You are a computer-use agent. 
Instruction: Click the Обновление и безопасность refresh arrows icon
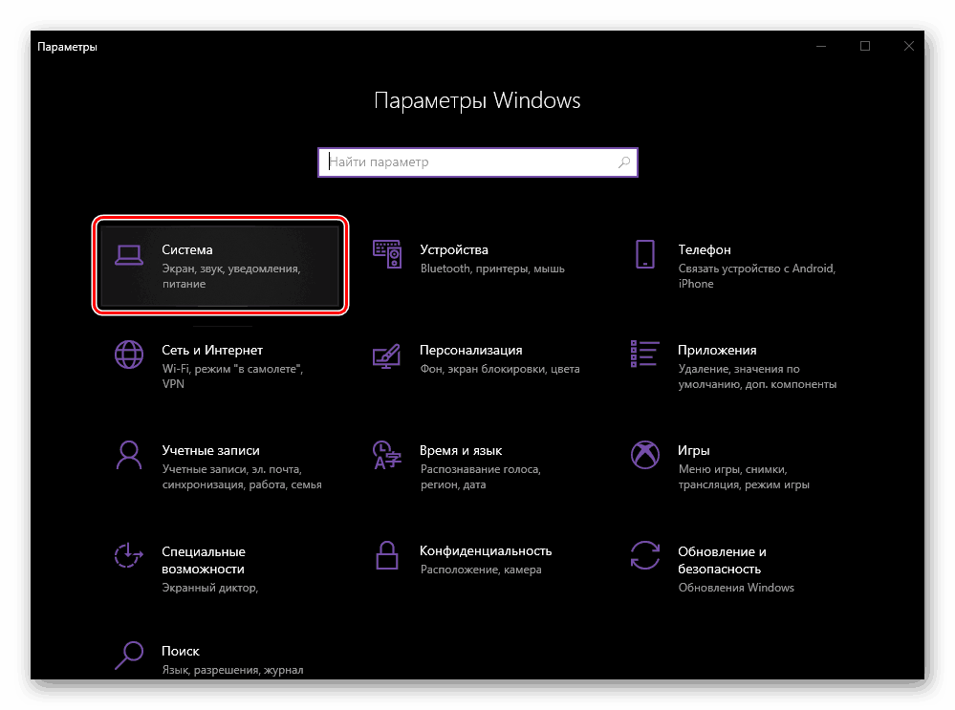pyautogui.click(x=645, y=555)
